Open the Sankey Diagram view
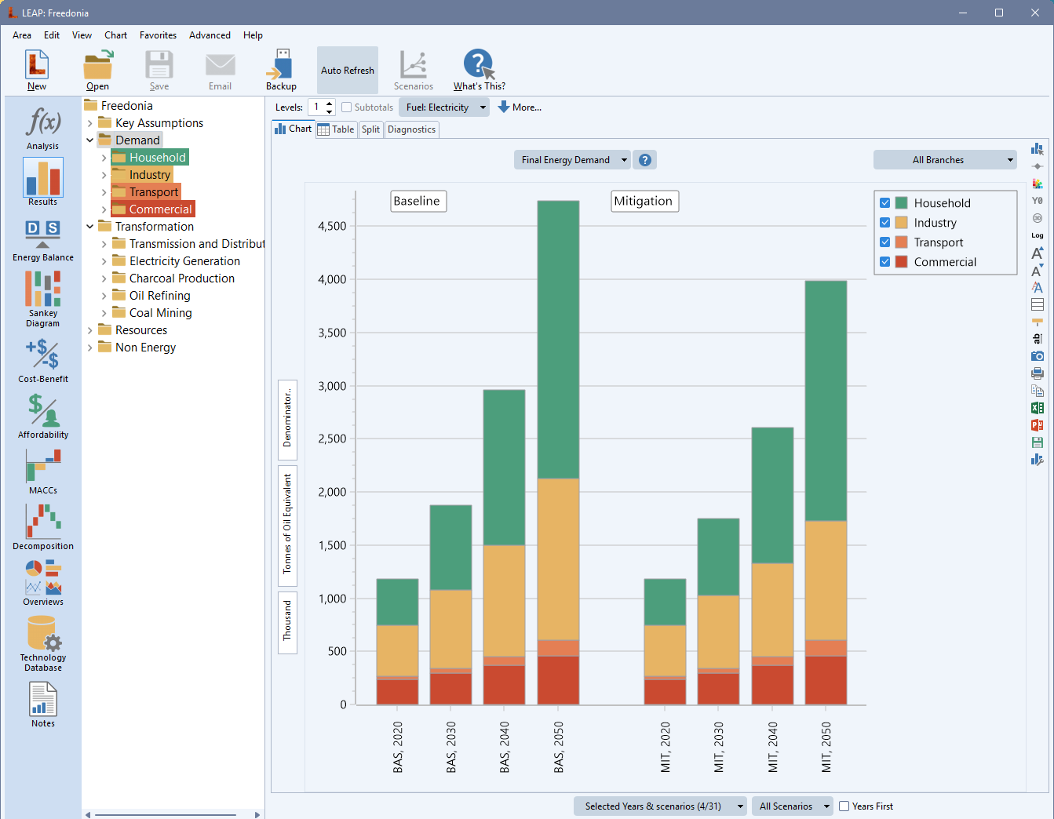 pos(42,298)
